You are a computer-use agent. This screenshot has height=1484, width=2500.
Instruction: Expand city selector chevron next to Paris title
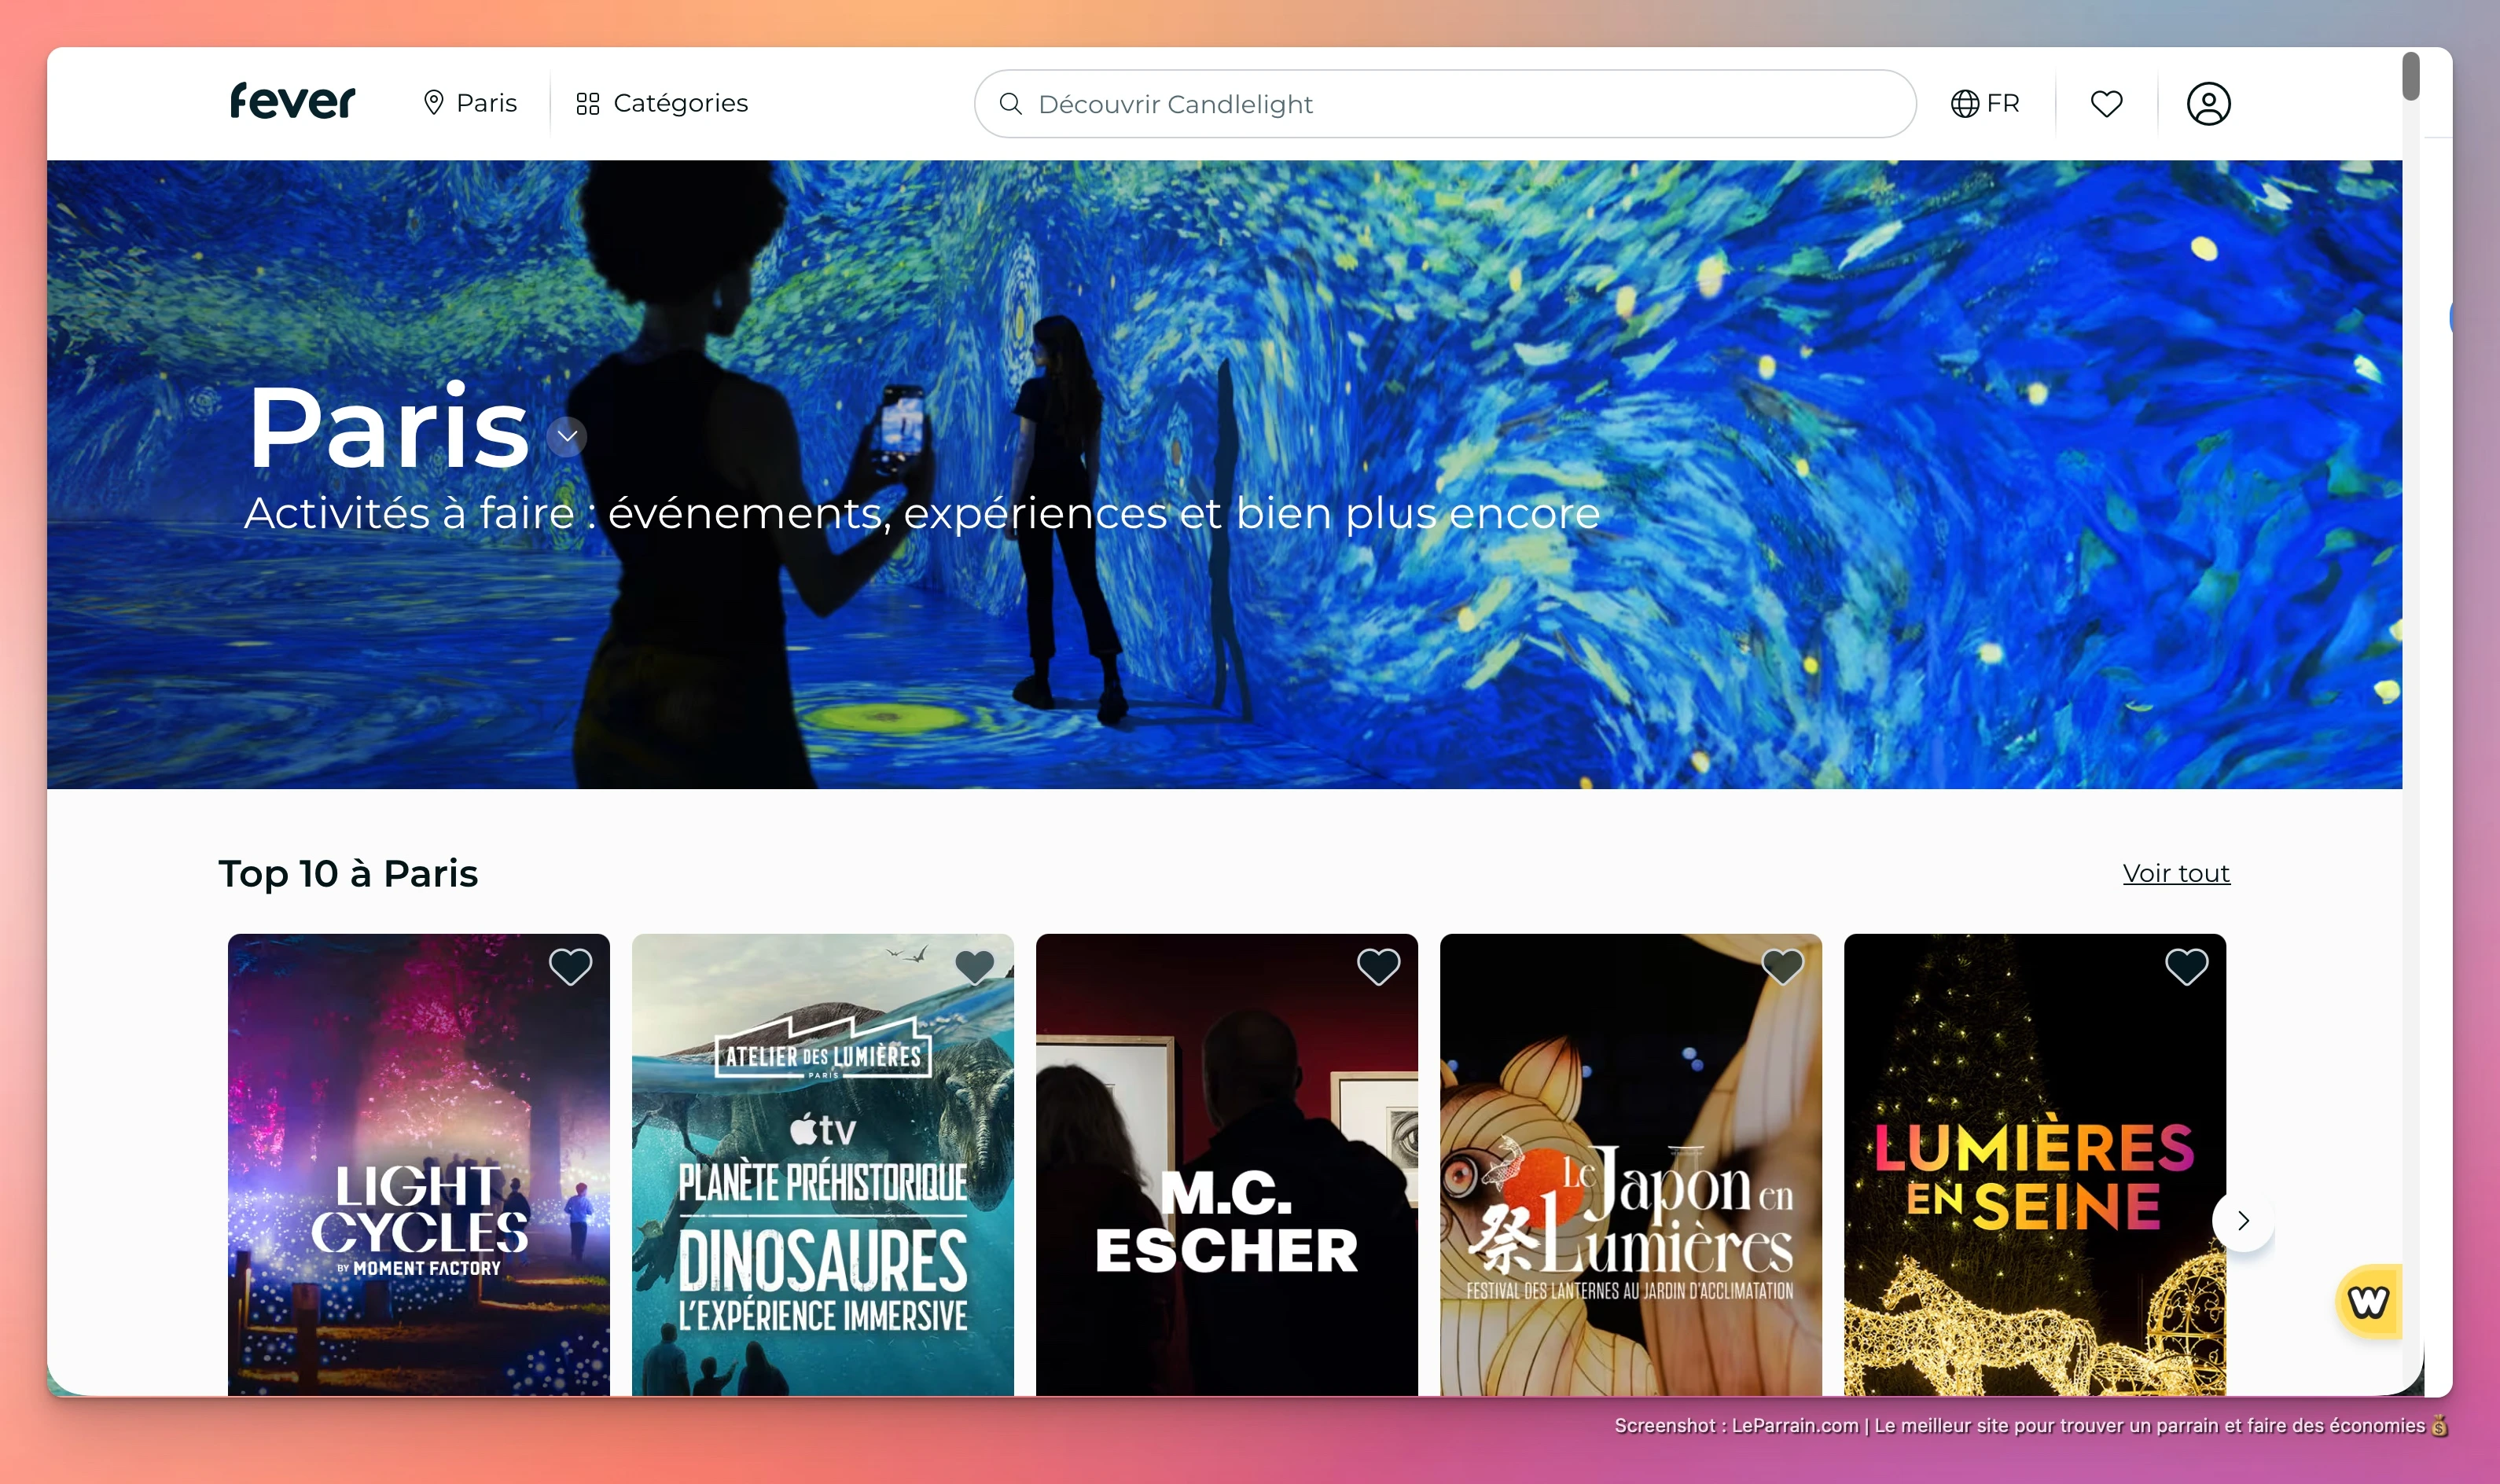[567, 437]
